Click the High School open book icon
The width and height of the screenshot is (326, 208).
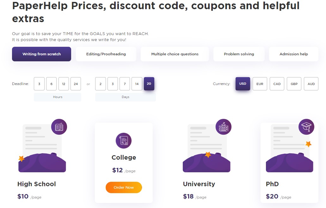(x=59, y=127)
